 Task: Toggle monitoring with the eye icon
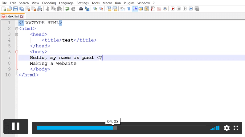click(165, 9)
